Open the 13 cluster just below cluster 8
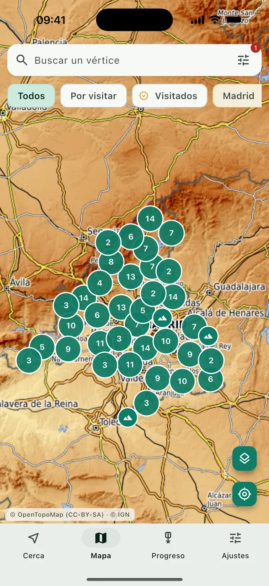The width and height of the screenshot is (269, 586). coord(130,277)
